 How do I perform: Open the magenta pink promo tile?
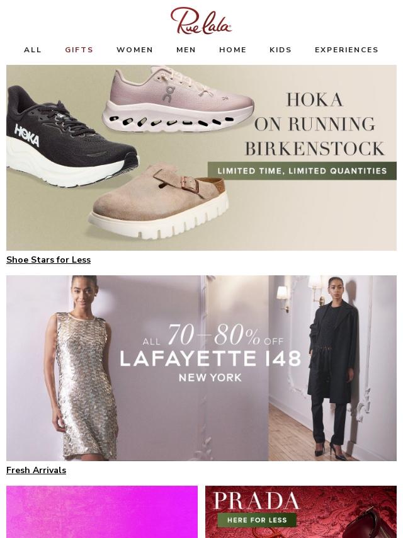(102, 512)
